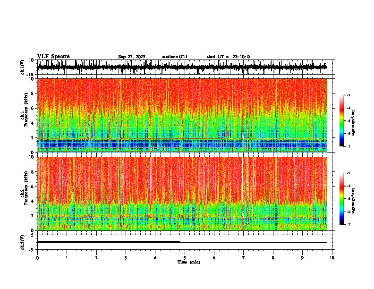Click the ch.1 spectrogram plot

tap(182, 115)
